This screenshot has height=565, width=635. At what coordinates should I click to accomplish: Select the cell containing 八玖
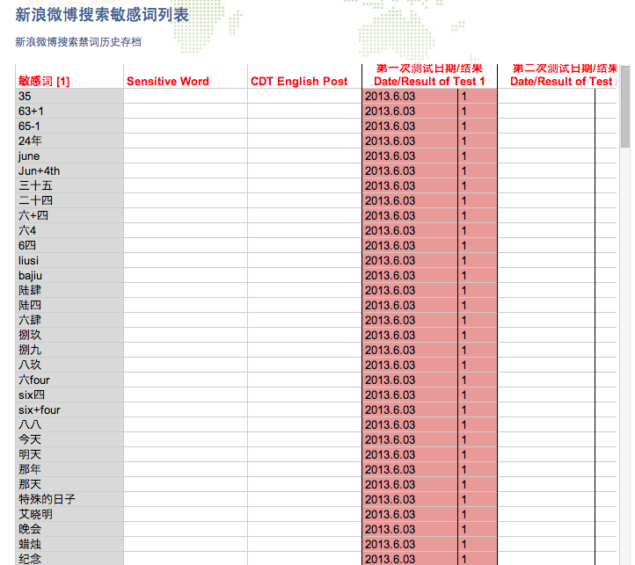coord(69,365)
